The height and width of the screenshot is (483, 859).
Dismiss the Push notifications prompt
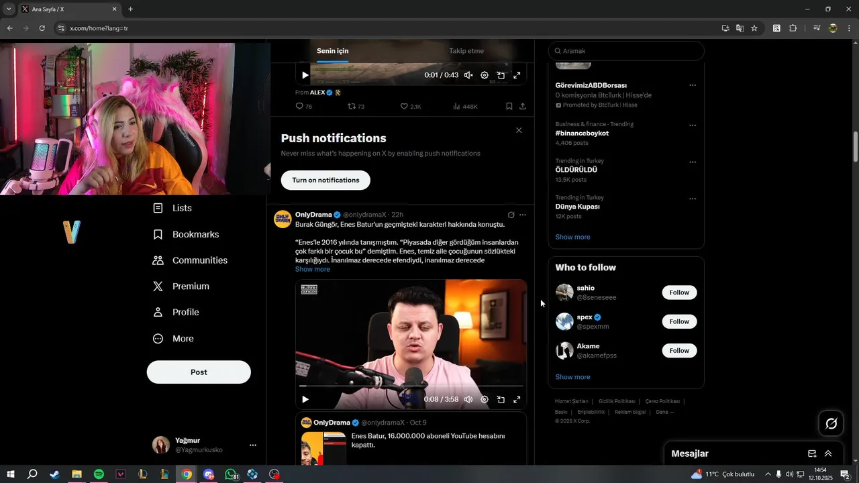519,130
